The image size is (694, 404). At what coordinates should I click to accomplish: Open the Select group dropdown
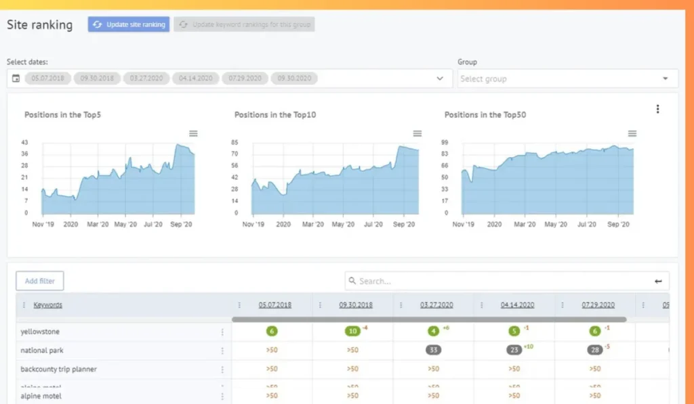point(567,78)
